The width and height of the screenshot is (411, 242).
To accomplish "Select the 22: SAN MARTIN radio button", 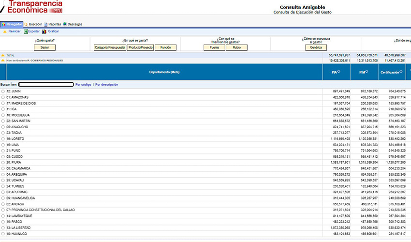I will click(3, 121).
